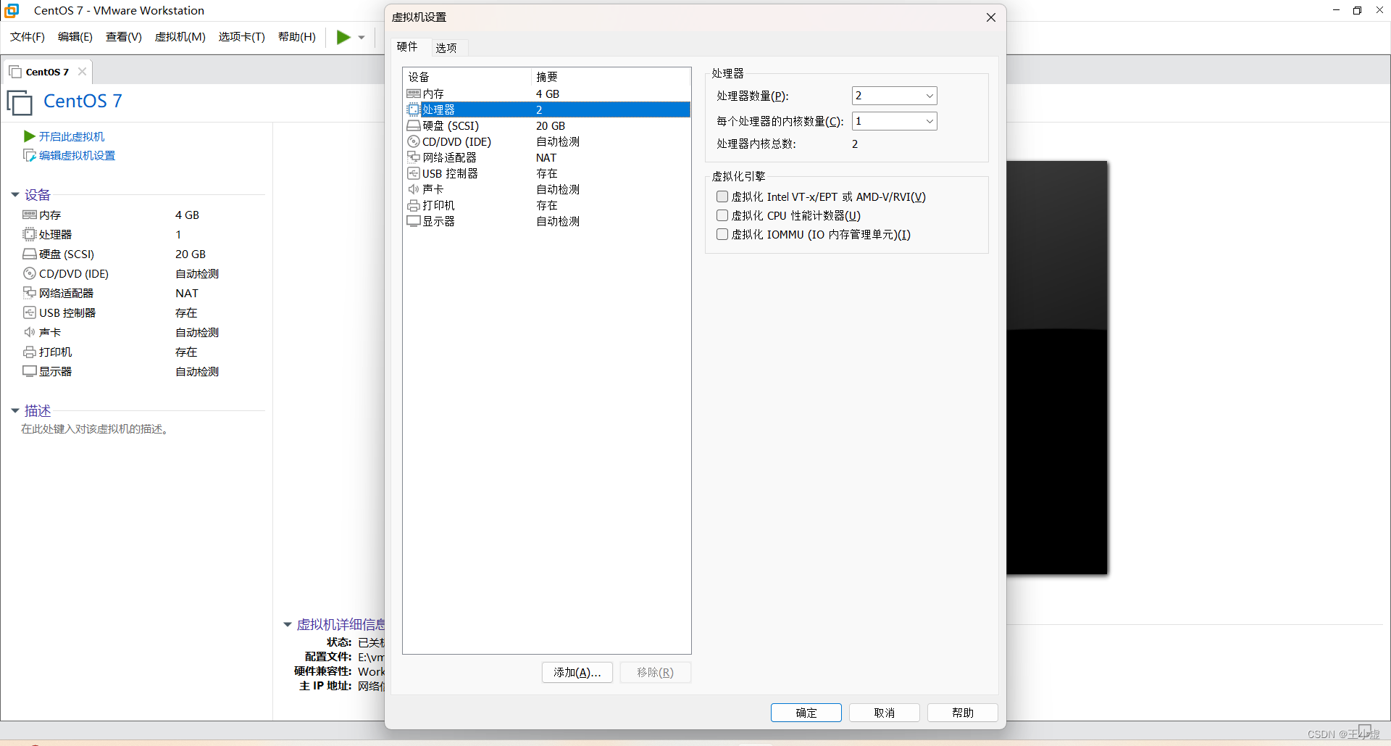This screenshot has height=746, width=1391.
Task: Click the 显示器 icon in the main window
Action: [30, 371]
